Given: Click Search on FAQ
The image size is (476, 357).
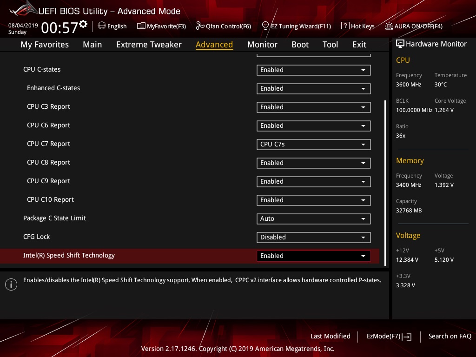Looking at the screenshot, I should tap(450, 337).
